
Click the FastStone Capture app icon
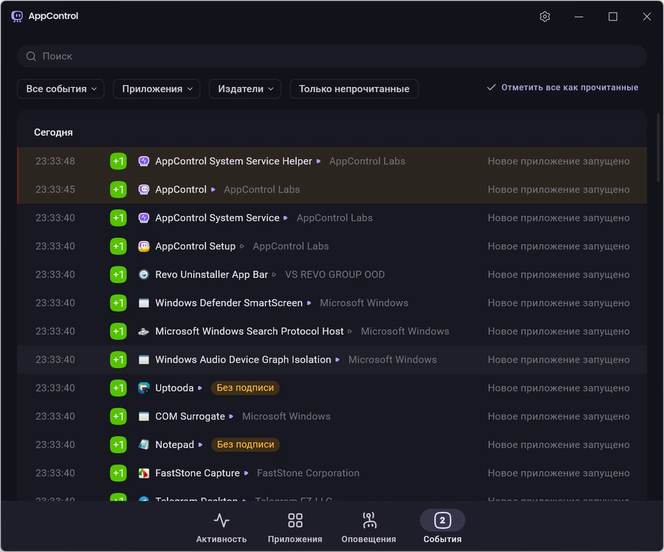[144, 473]
